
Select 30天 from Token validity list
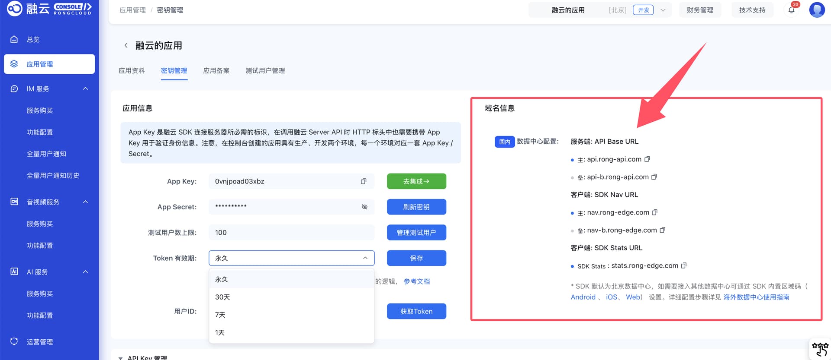click(x=222, y=297)
